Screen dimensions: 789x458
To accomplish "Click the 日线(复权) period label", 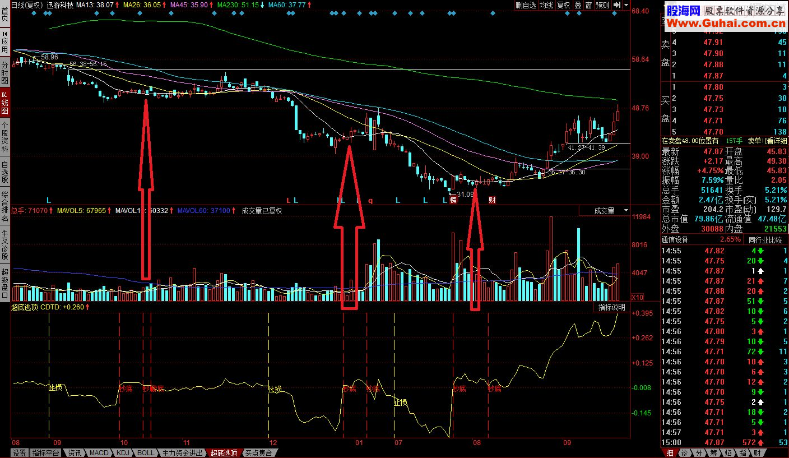I will (x=27, y=4).
